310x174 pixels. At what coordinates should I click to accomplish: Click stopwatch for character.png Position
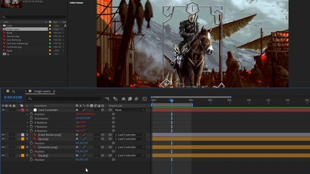tap(31, 151)
